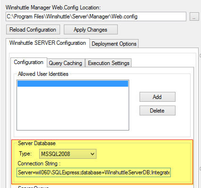Viewport: 201px width, 188px height.
Task: Click Apply Changes button
Action: (91, 30)
